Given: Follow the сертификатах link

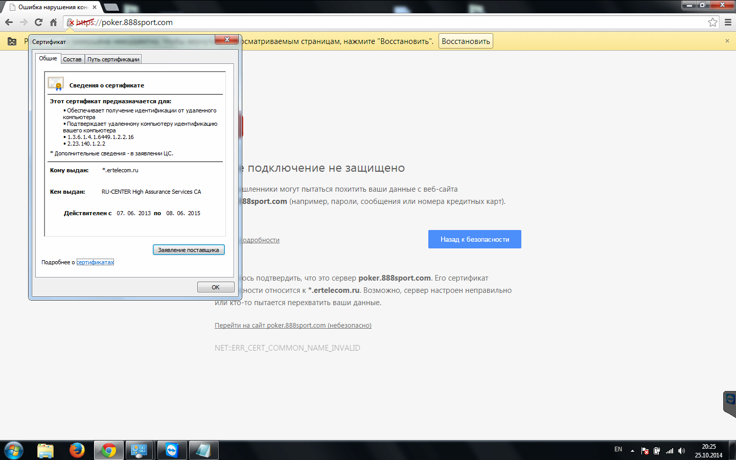Looking at the screenshot, I should pyautogui.click(x=94, y=262).
